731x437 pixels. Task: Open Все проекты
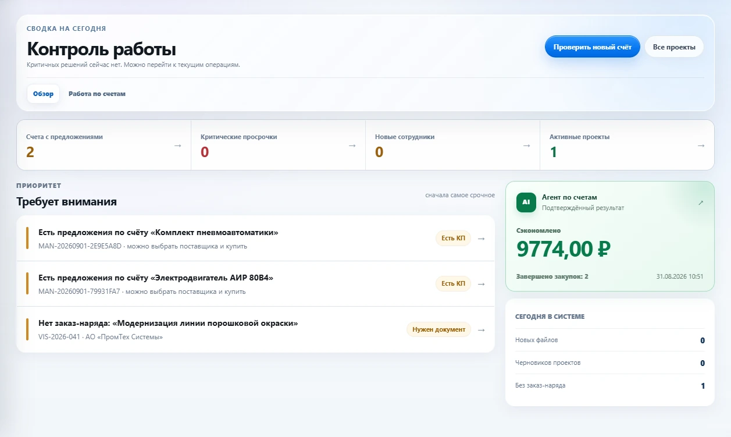pos(674,47)
